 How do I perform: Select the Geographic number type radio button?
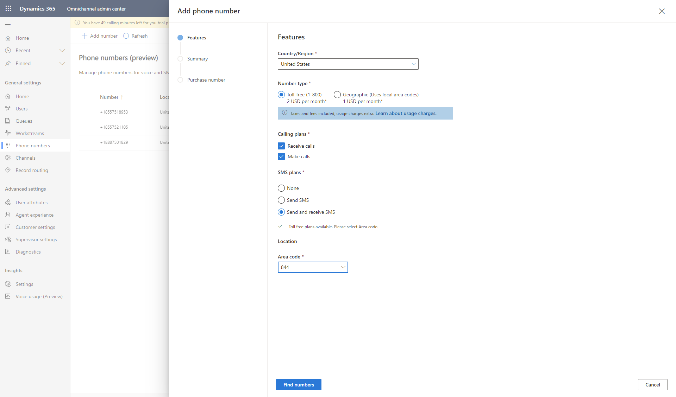(x=337, y=95)
